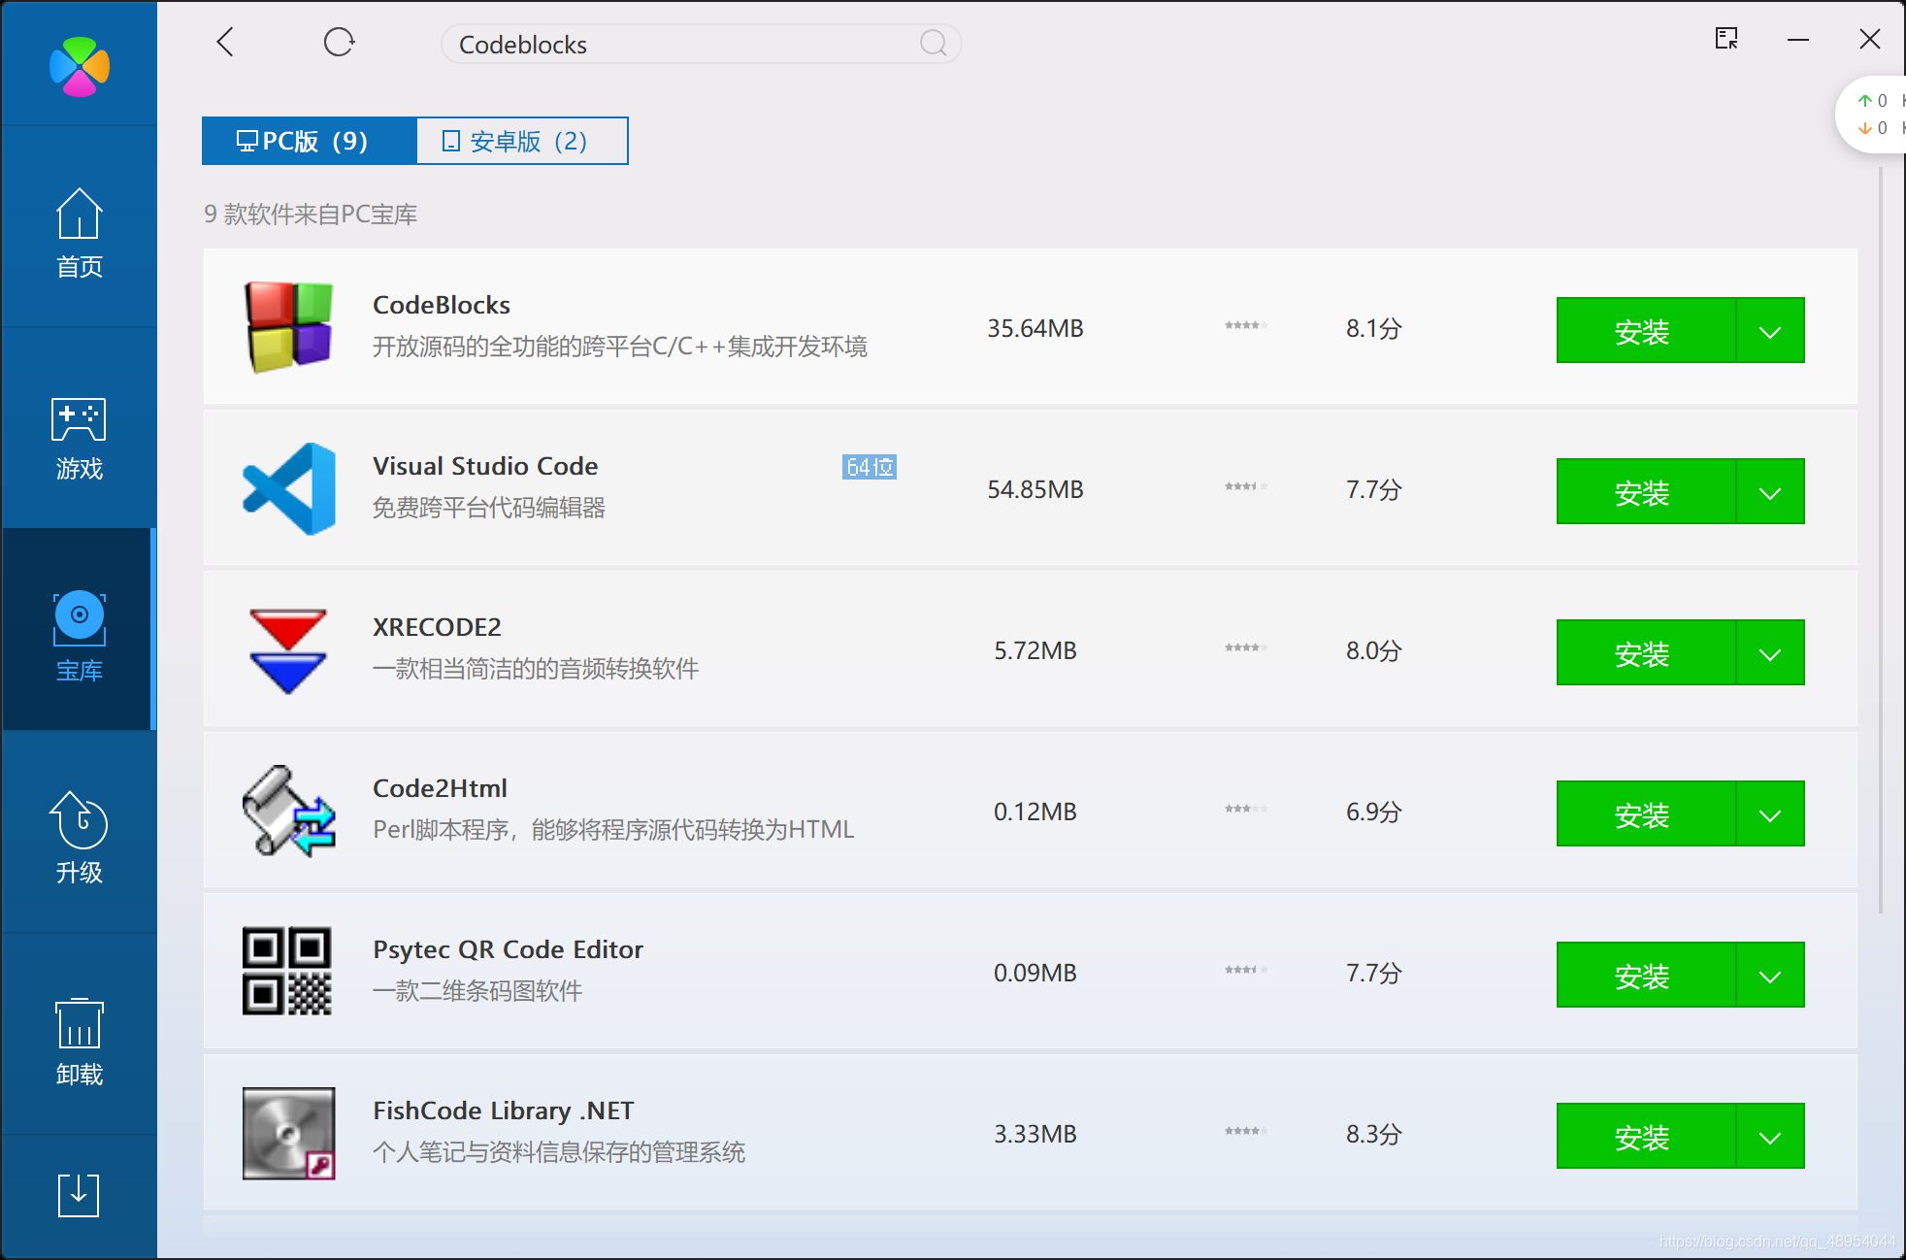Install XRECODE2 with the 安装 button
Image resolution: width=1906 pixels, height=1260 pixels.
(x=1644, y=653)
